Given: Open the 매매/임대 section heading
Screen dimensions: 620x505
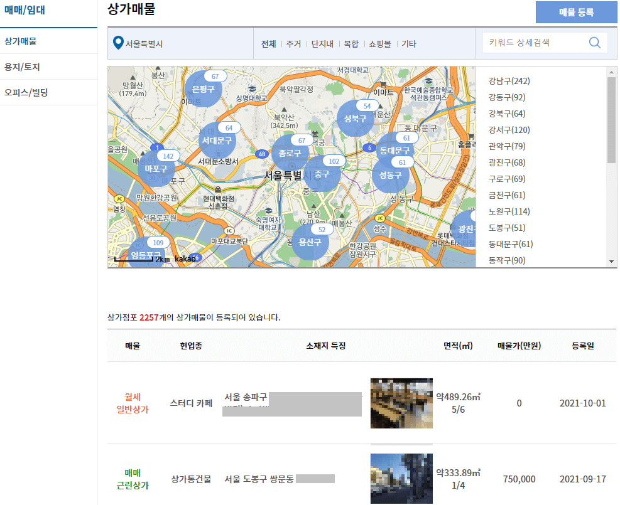Looking at the screenshot, I should pyautogui.click(x=24, y=10).
